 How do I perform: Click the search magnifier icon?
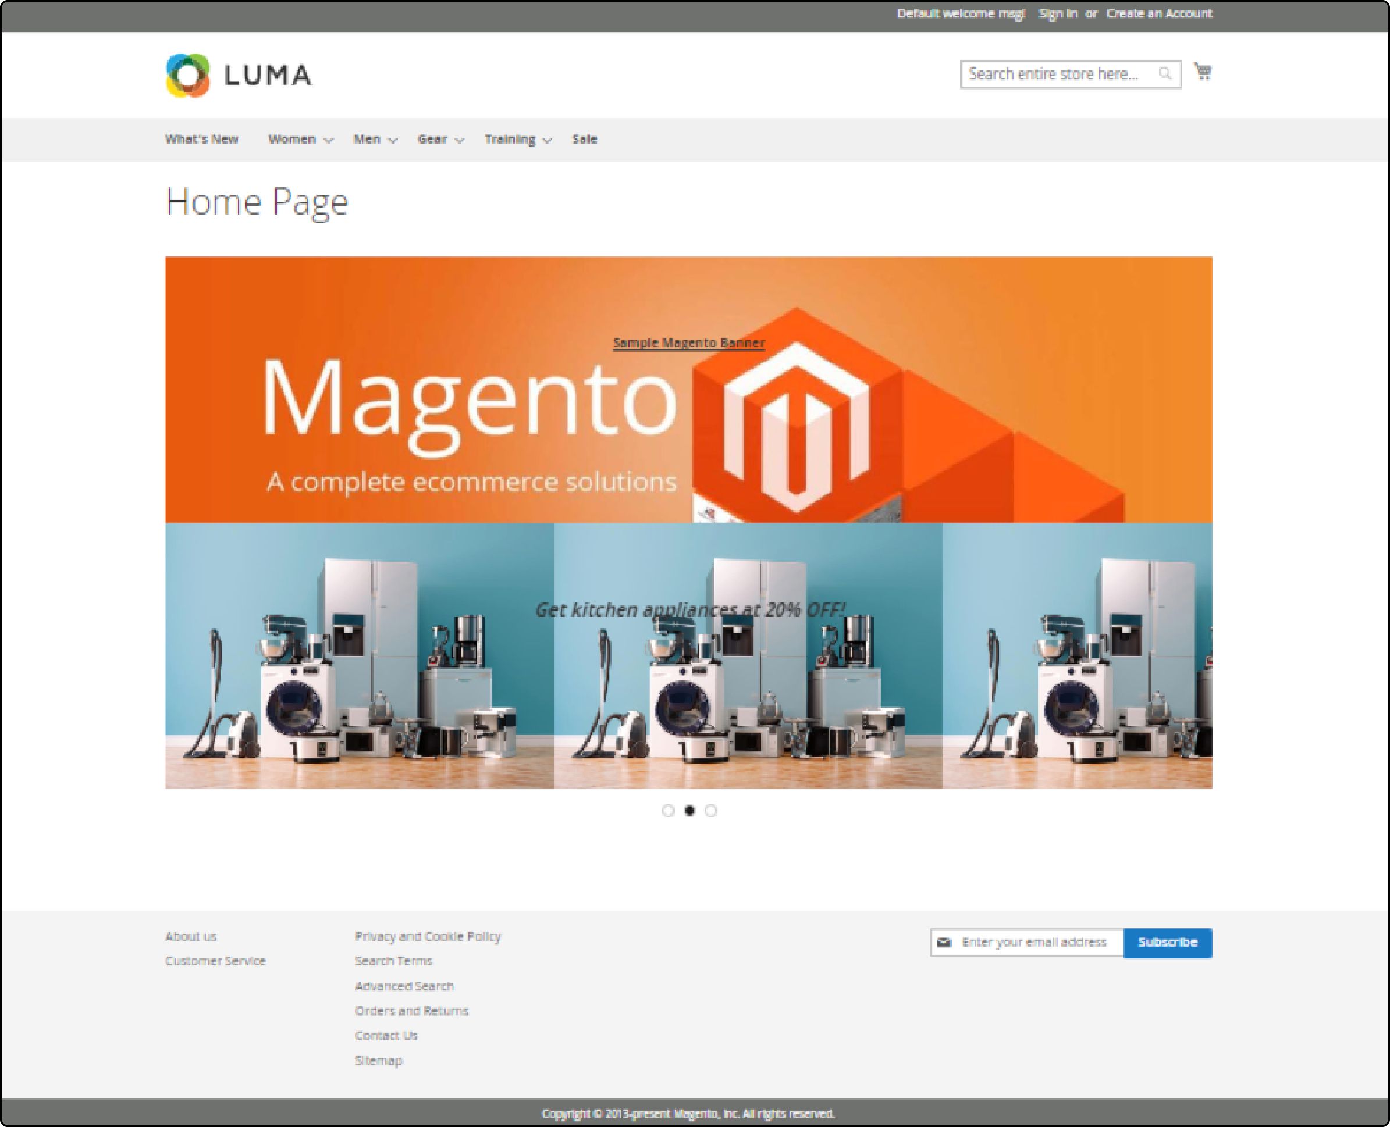click(x=1165, y=73)
